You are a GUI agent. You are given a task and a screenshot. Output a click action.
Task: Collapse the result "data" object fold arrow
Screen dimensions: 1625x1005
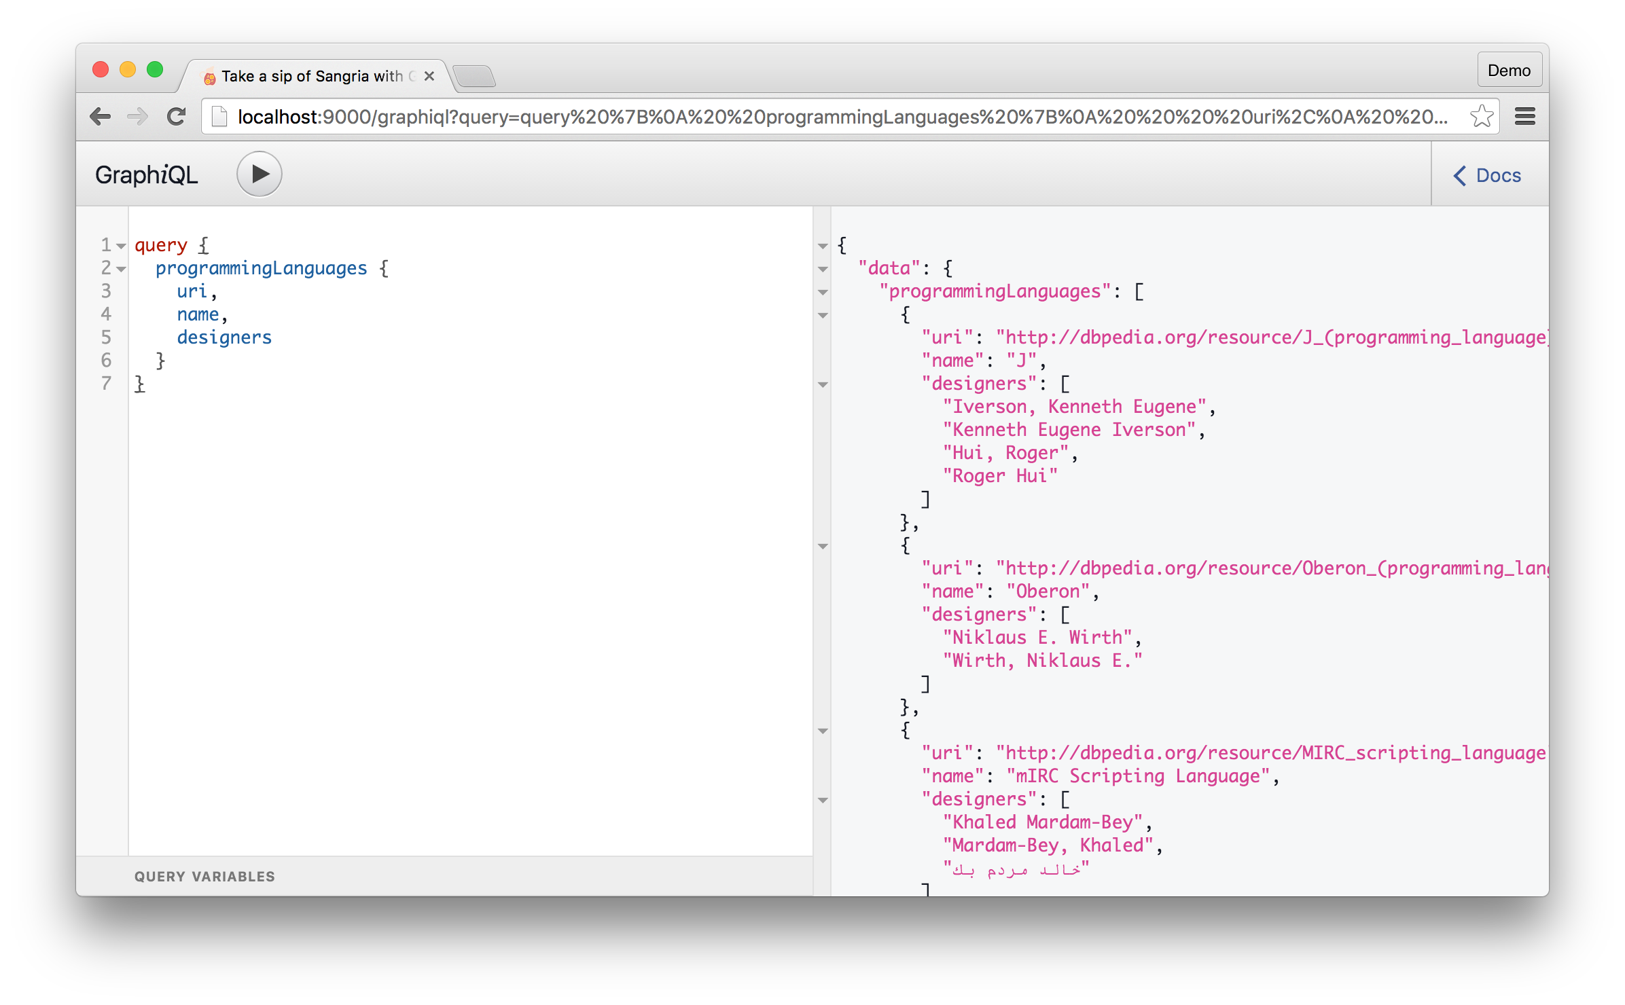coord(823,270)
